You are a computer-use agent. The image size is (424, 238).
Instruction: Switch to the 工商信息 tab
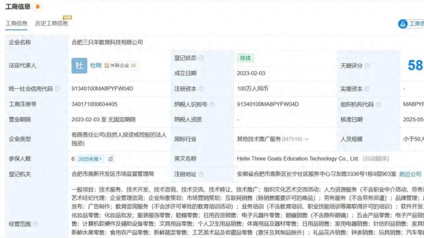coord(17,23)
